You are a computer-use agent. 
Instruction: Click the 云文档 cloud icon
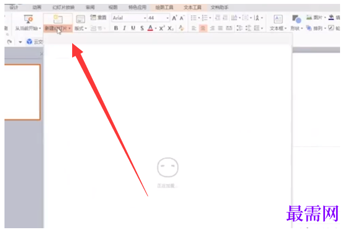(x=30, y=42)
